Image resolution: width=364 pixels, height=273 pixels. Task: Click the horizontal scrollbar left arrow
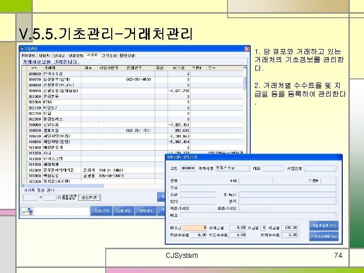coord(23,186)
